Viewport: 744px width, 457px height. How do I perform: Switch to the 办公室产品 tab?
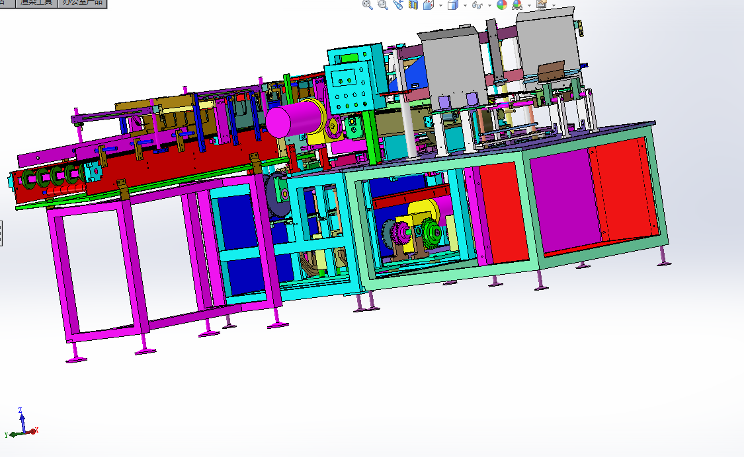pos(82,3)
